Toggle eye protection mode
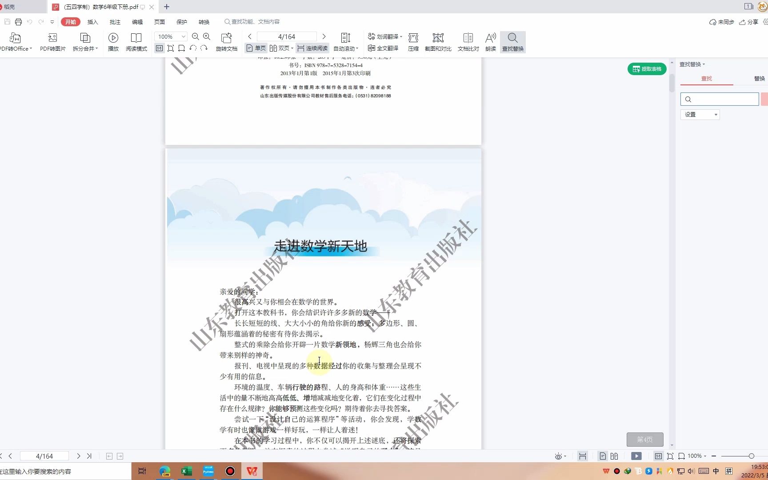The height and width of the screenshot is (480, 768). [x=558, y=456]
